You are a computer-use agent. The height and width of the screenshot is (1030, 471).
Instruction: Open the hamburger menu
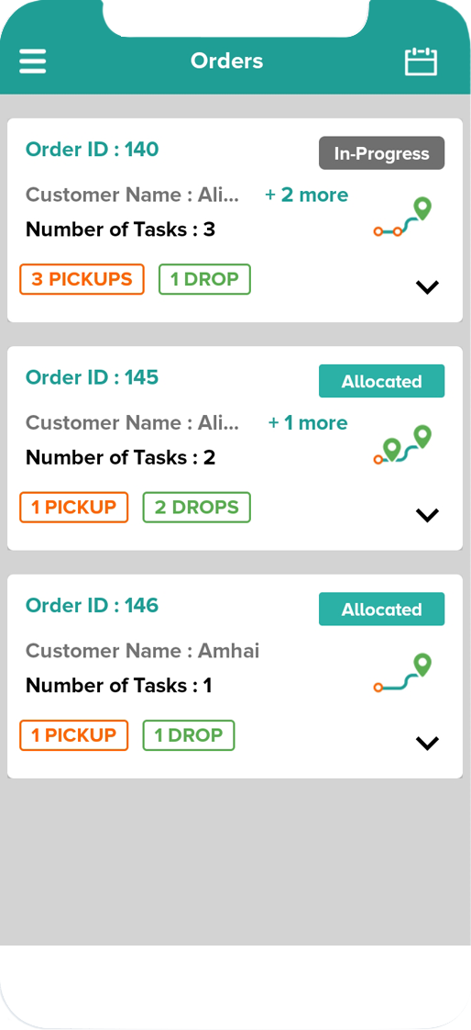point(32,62)
